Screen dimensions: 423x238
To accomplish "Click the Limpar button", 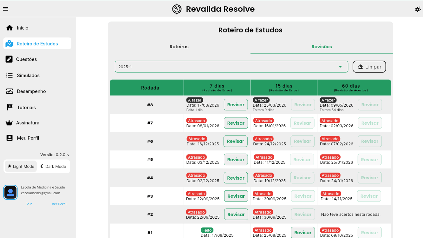I will pyautogui.click(x=369, y=67).
